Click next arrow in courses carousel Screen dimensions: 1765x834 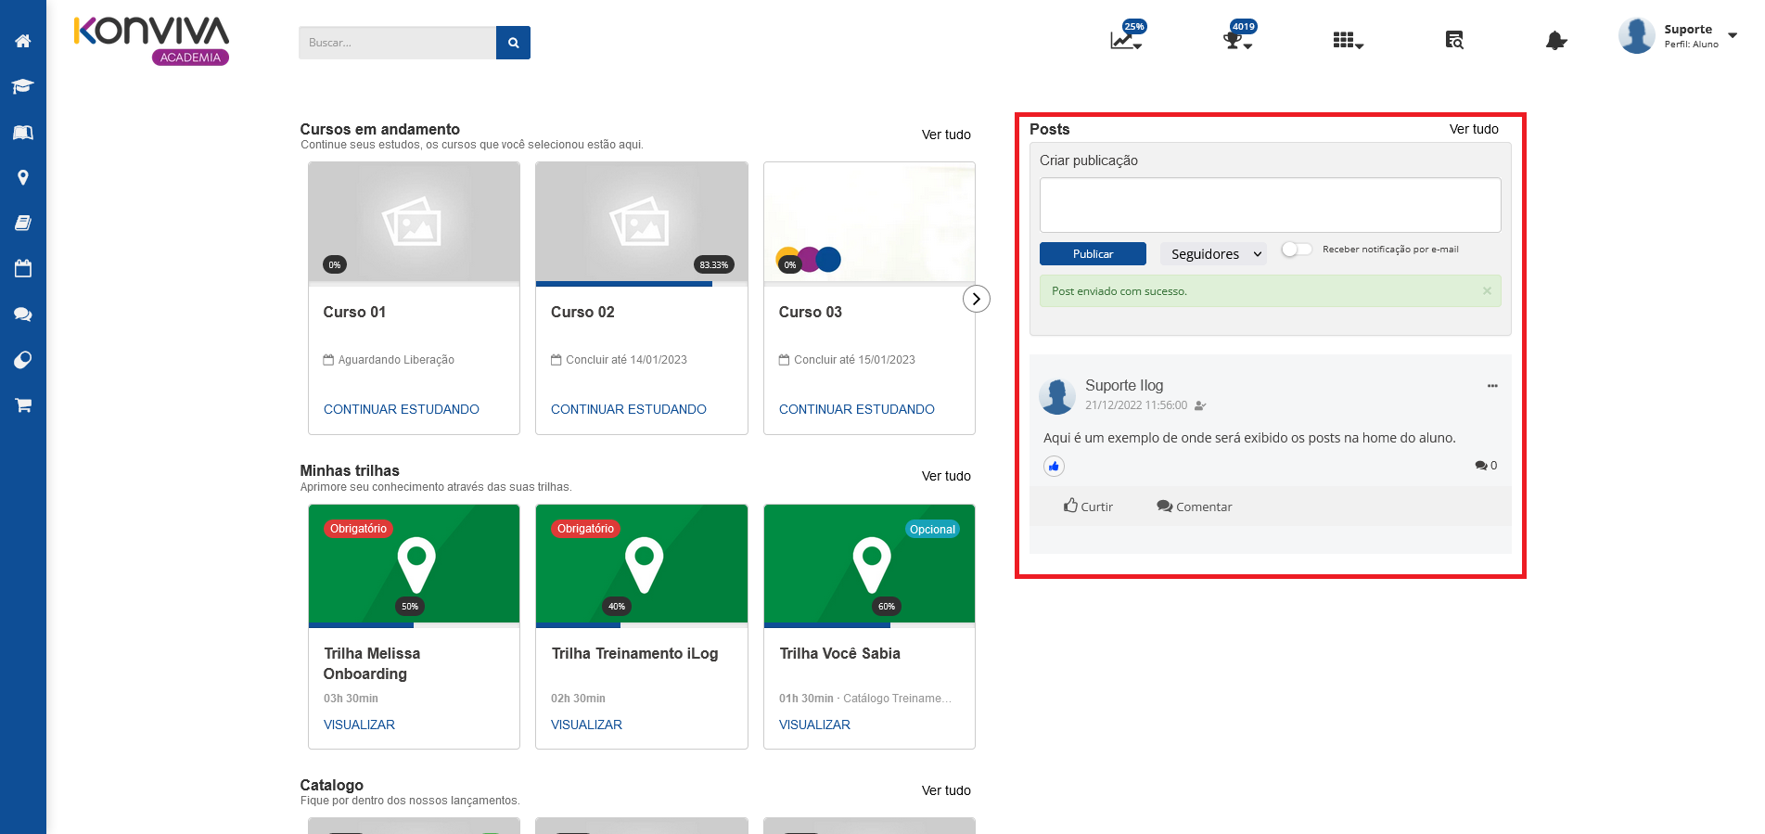[977, 299]
